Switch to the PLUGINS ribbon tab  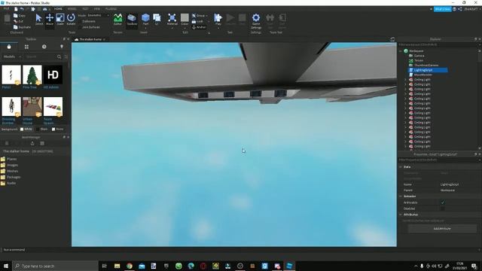point(111,9)
